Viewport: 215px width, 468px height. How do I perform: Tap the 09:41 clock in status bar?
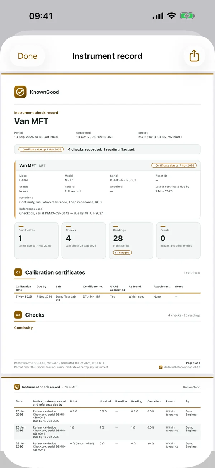41,16
